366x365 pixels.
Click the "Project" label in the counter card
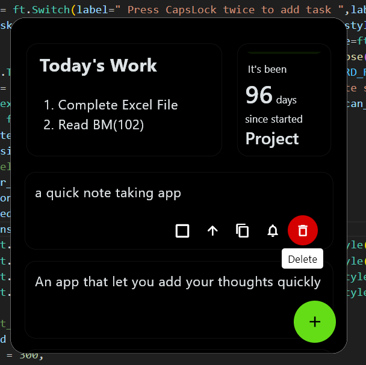(272, 139)
